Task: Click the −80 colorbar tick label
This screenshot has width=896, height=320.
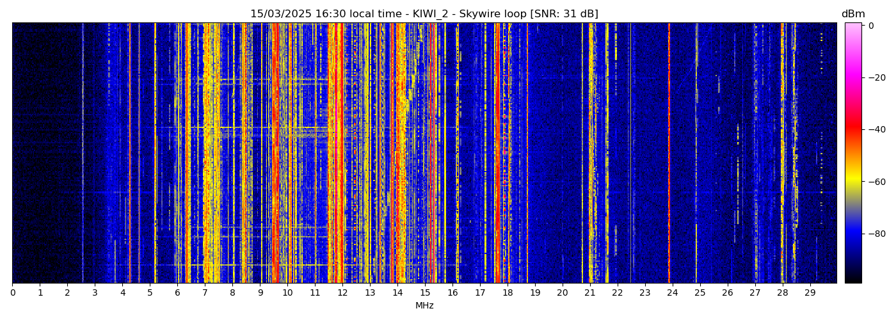Action: point(874,234)
